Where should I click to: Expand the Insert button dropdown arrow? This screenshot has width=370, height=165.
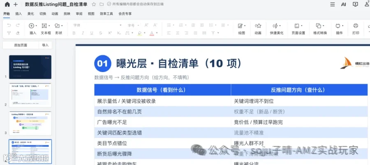[36, 26]
